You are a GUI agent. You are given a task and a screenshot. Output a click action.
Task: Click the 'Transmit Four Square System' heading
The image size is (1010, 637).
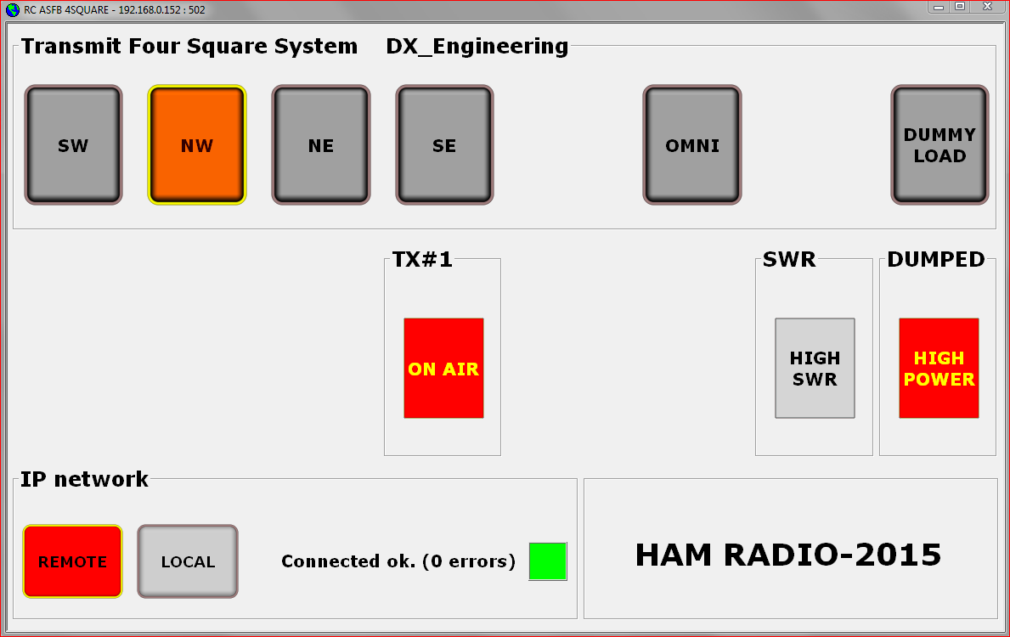tap(189, 47)
